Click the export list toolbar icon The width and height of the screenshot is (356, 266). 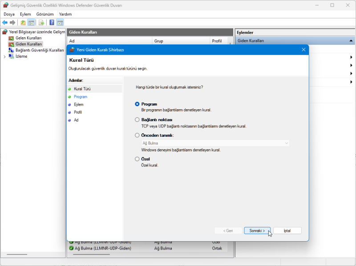[41, 23]
